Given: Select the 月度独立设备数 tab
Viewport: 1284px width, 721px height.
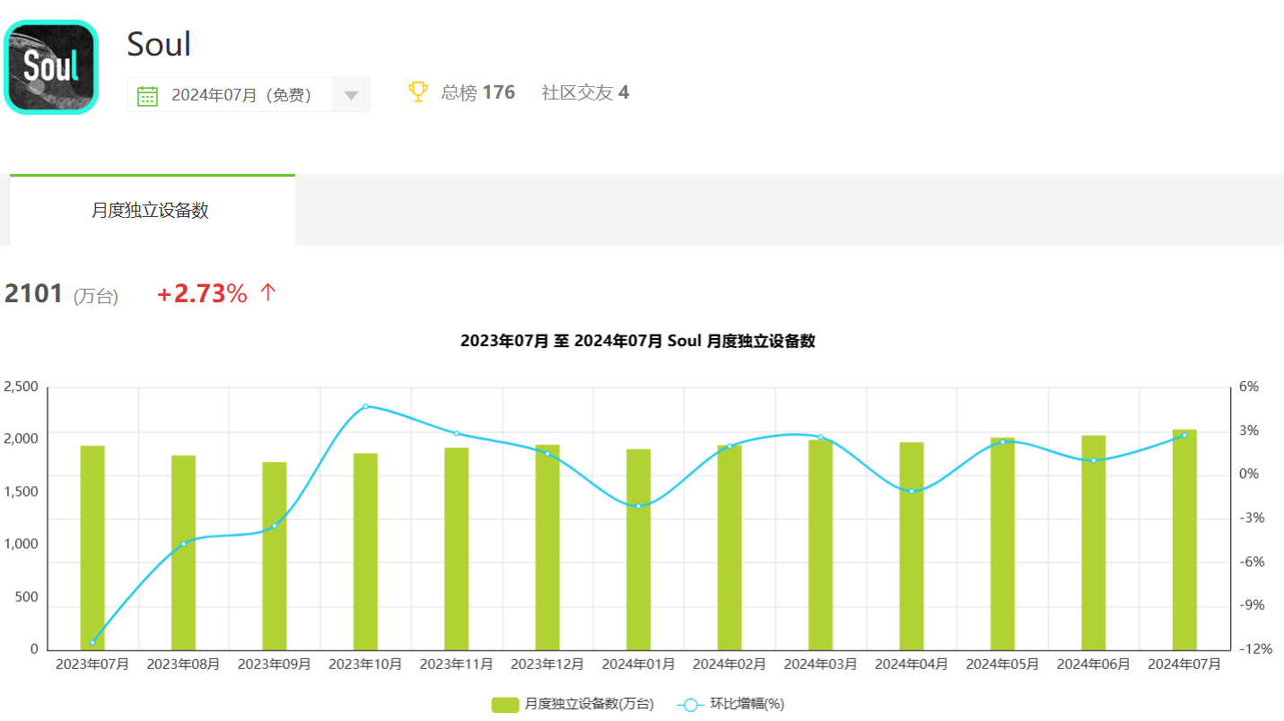Looking at the screenshot, I should pos(152,210).
